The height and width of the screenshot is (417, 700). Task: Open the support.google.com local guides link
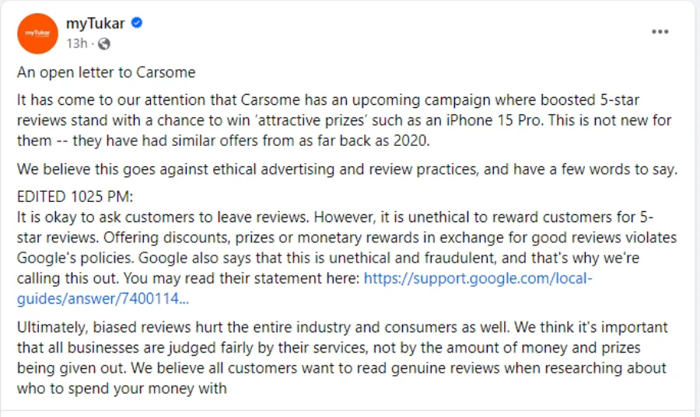[x=478, y=279]
